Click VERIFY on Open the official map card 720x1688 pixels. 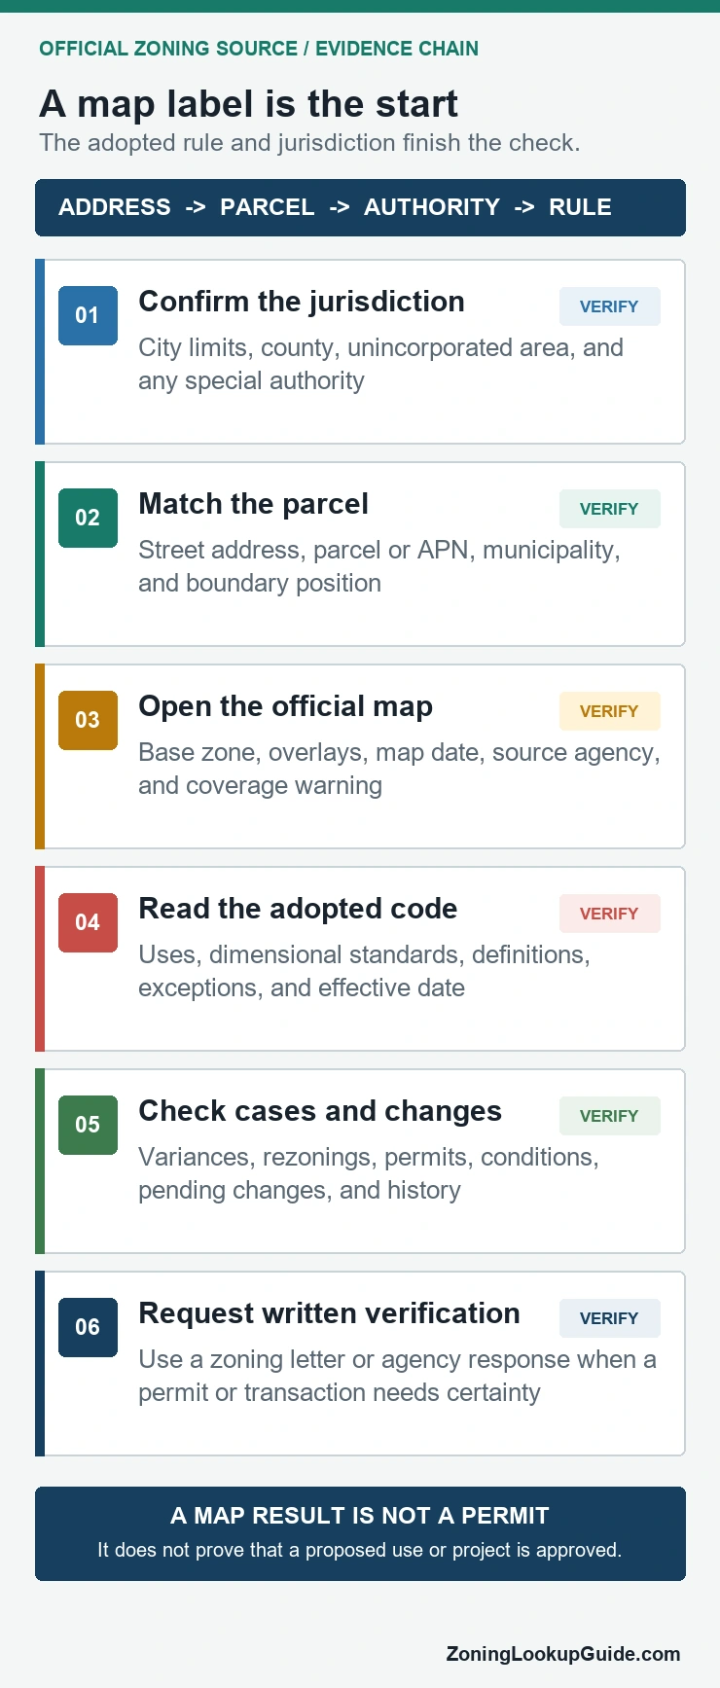(x=609, y=711)
